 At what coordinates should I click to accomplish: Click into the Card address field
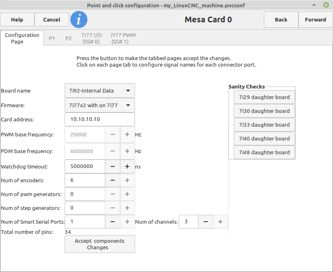tap(100, 119)
